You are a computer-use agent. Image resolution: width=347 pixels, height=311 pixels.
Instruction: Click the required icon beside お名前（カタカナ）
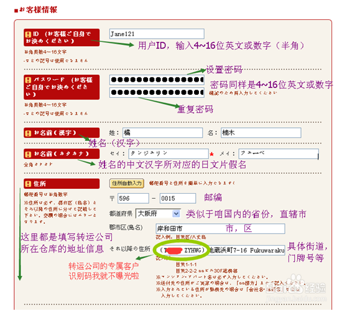(28, 154)
